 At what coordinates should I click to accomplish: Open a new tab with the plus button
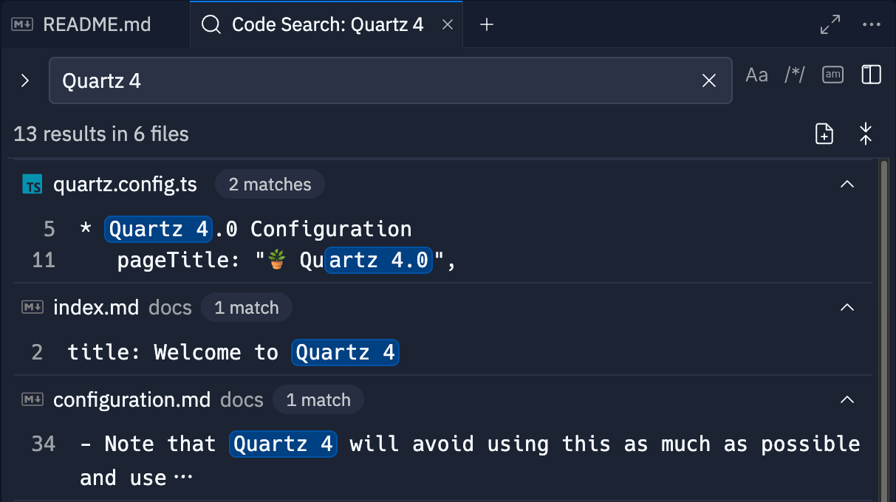tap(486, 24)
